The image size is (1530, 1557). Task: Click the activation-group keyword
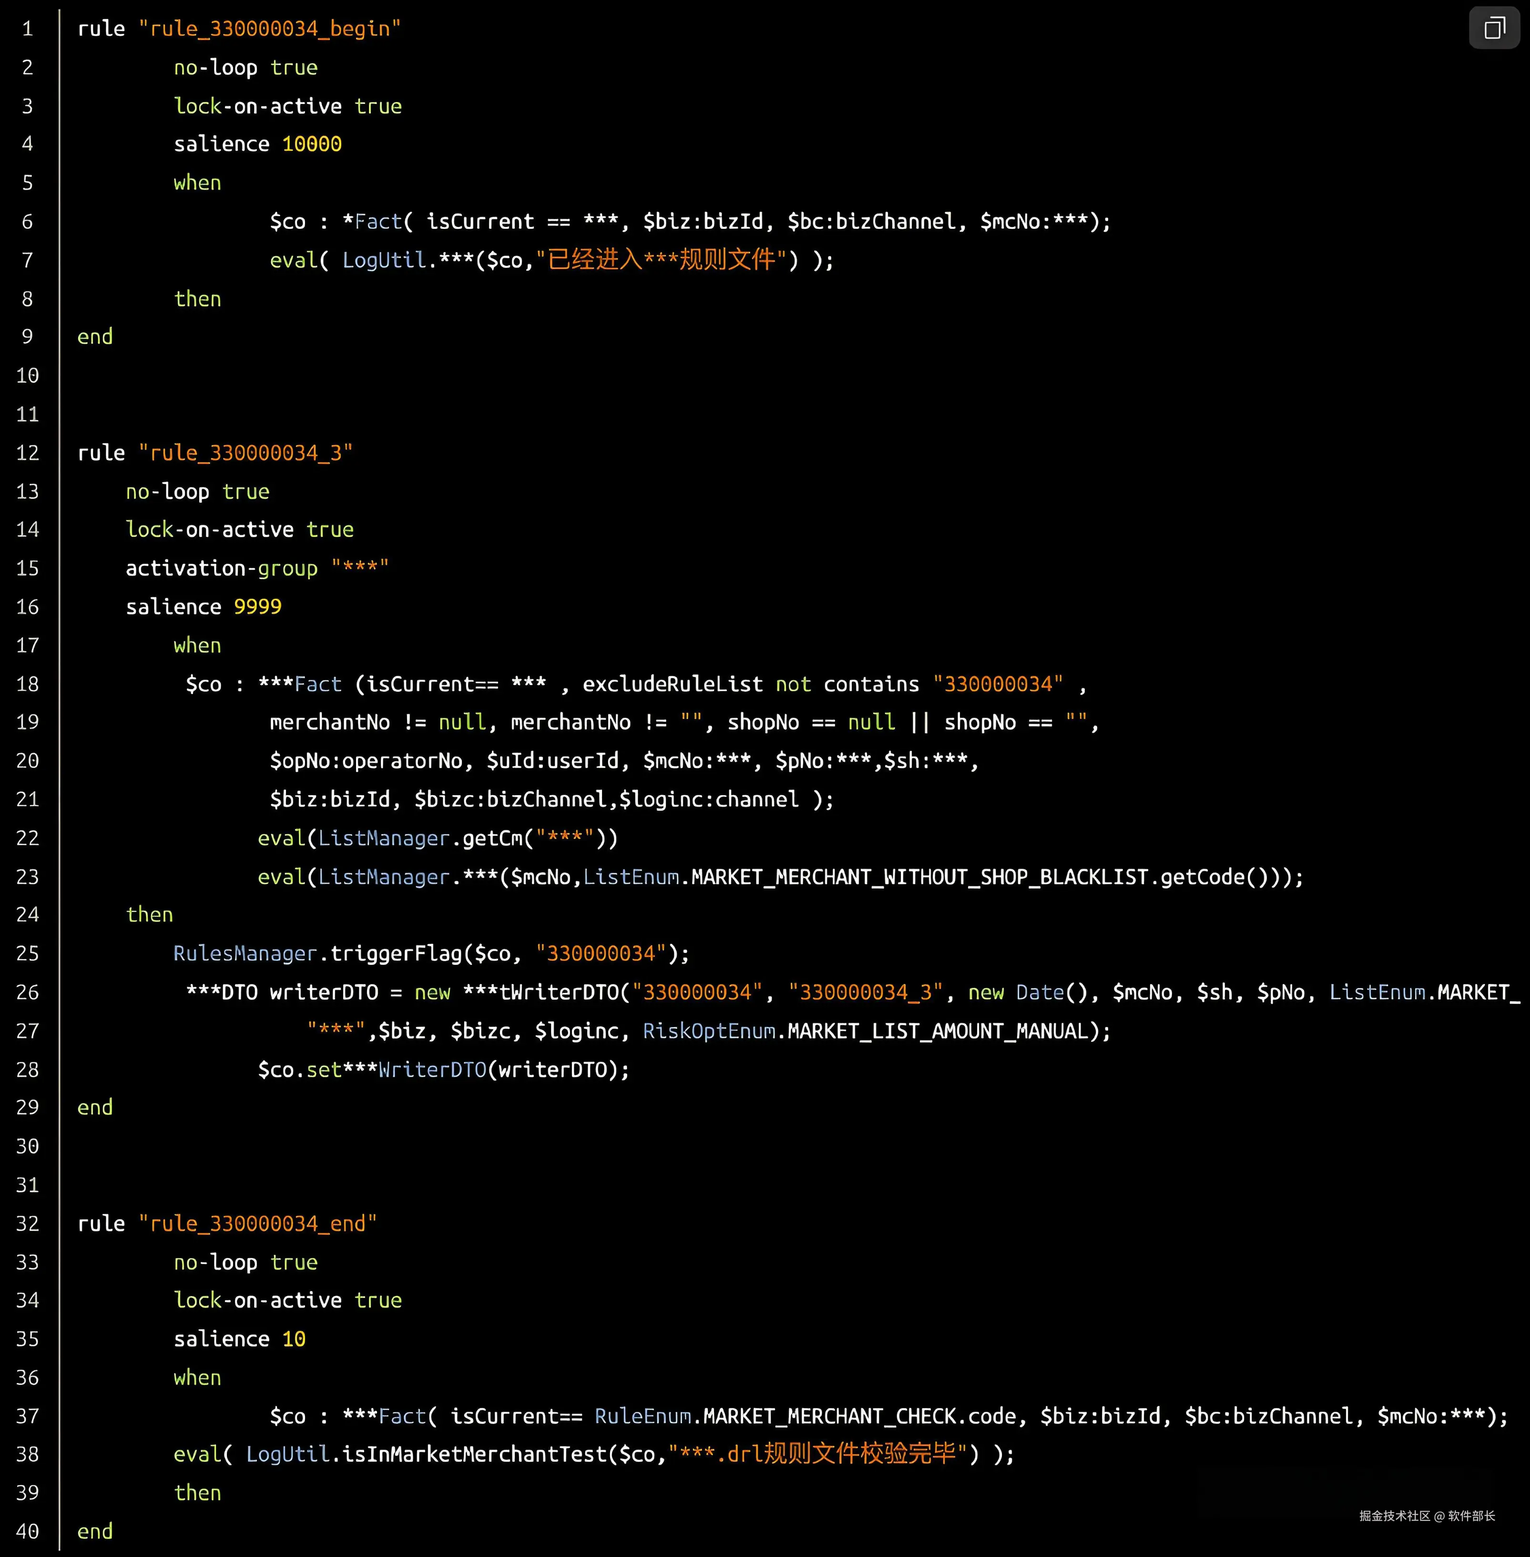[x=221, y=568]
